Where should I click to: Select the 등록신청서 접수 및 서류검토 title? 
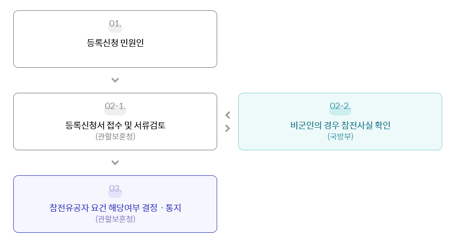tap(115, 125)
